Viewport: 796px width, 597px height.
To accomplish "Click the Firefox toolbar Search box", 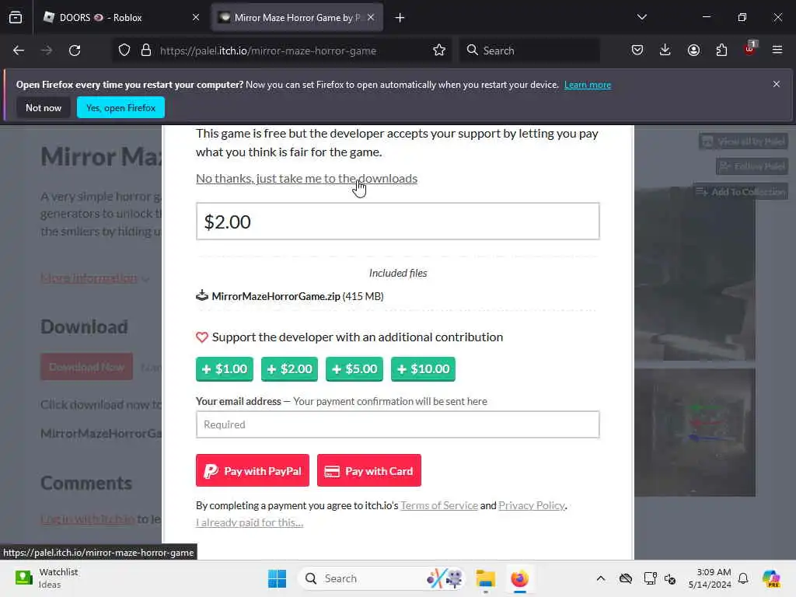I will coord(529,51).
